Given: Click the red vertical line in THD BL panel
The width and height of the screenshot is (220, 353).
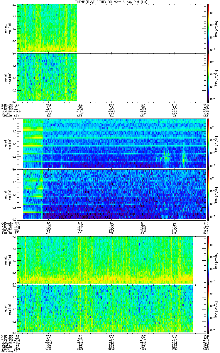Looking at the screenshot, I should [33, 143].
